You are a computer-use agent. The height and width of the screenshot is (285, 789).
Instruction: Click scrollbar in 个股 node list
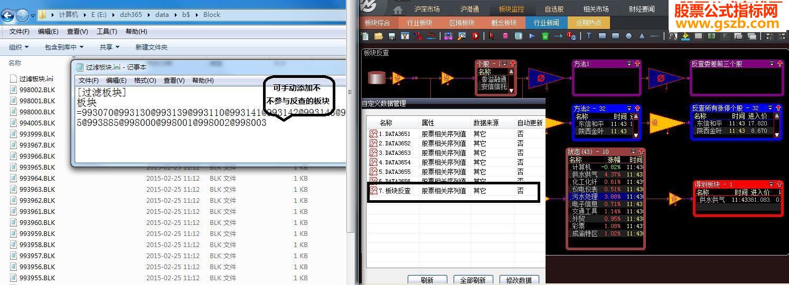[511, 81]
